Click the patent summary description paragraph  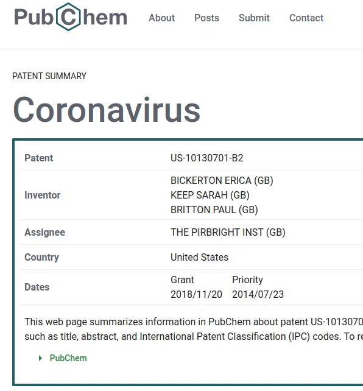click(x=194, y=329)
